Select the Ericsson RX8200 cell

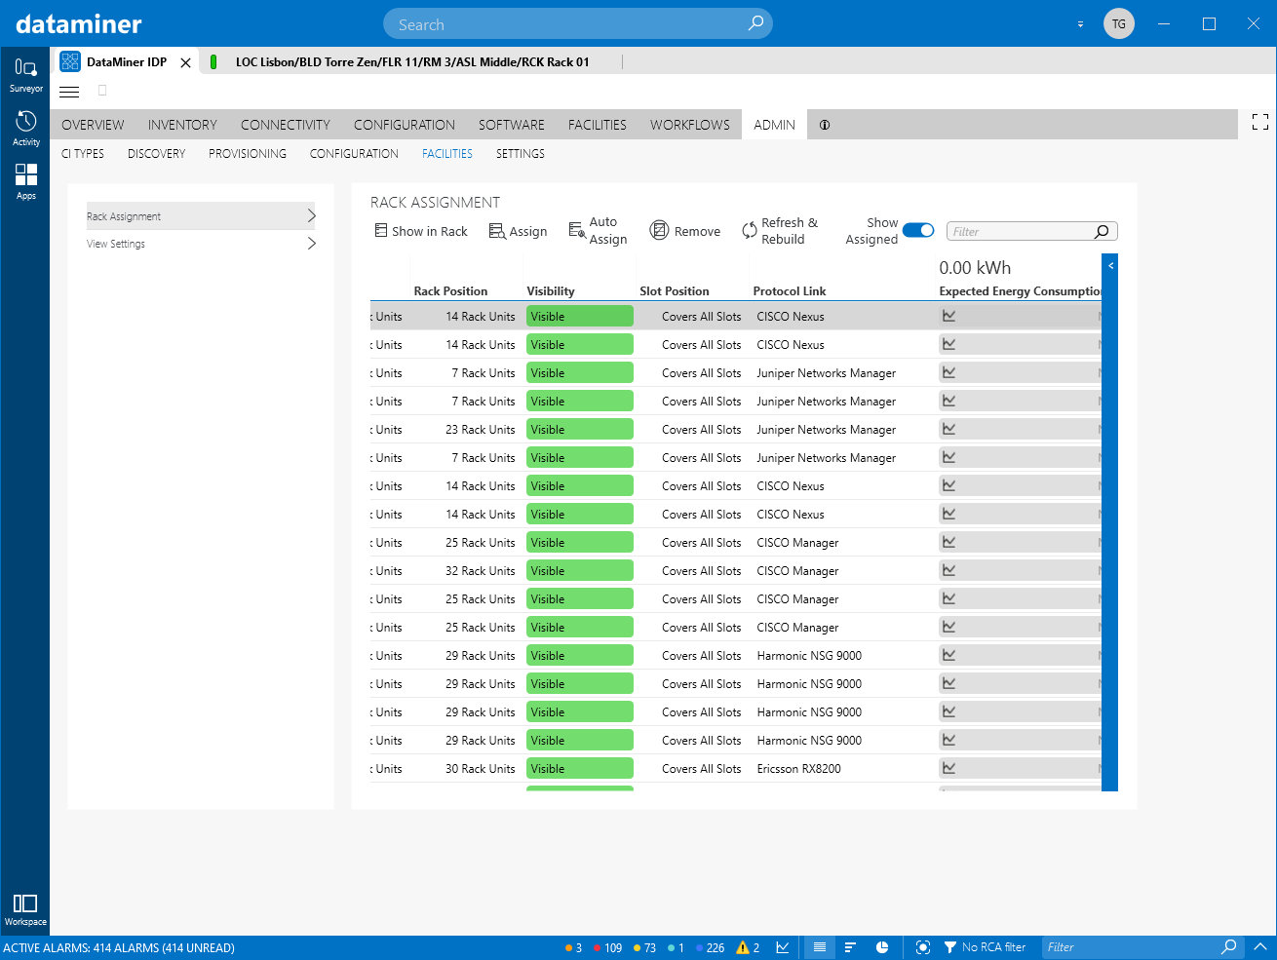[798, 769]
